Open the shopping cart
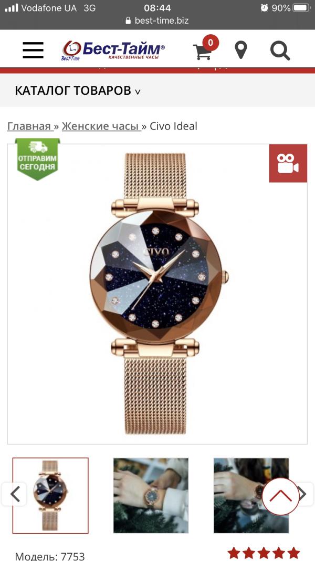Image resolution: width=315 pixels, height=561 pixels. tap(202, 52)
